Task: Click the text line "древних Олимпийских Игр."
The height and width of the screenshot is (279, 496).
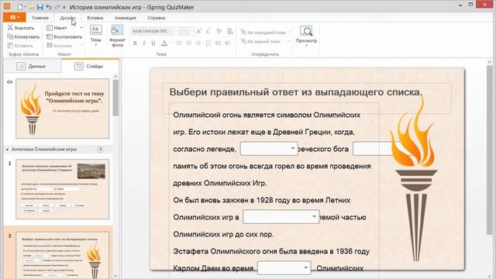Action: 220,183
